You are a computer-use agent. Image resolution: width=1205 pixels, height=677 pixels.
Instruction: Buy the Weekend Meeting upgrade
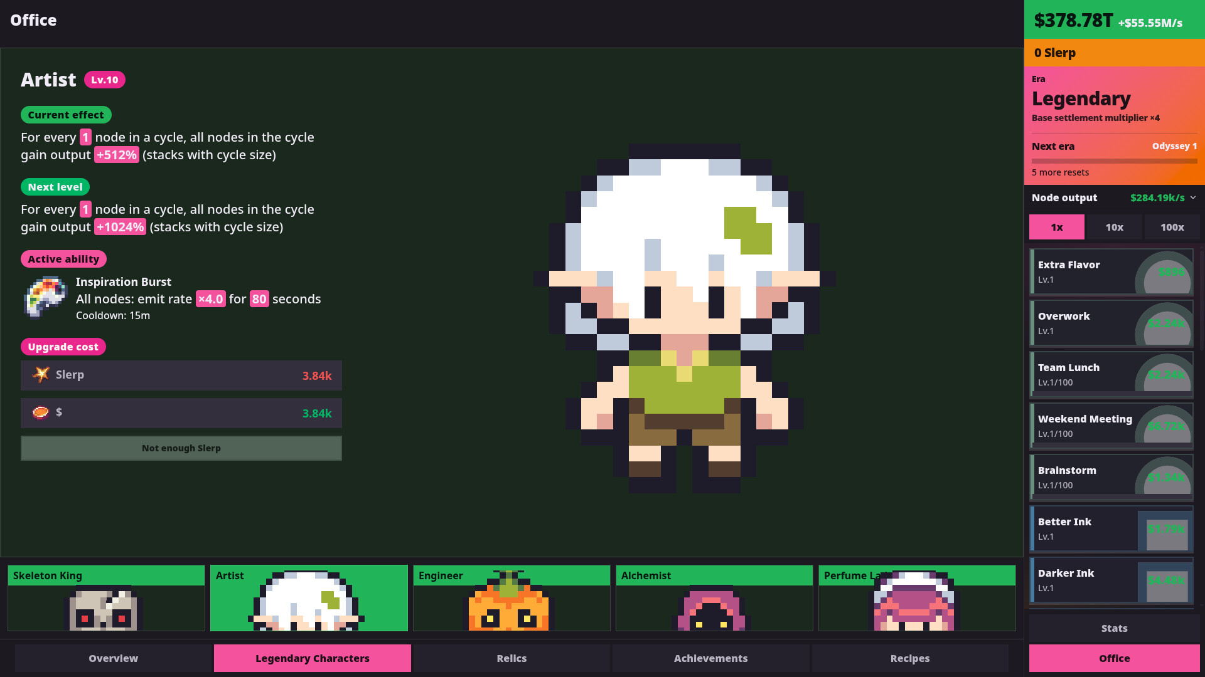[x=1111, y=426]
